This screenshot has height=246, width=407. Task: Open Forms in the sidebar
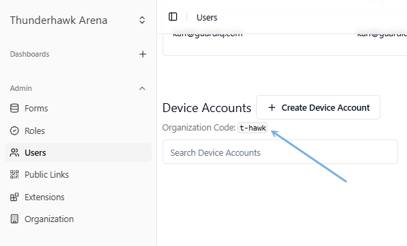(78, 109)
